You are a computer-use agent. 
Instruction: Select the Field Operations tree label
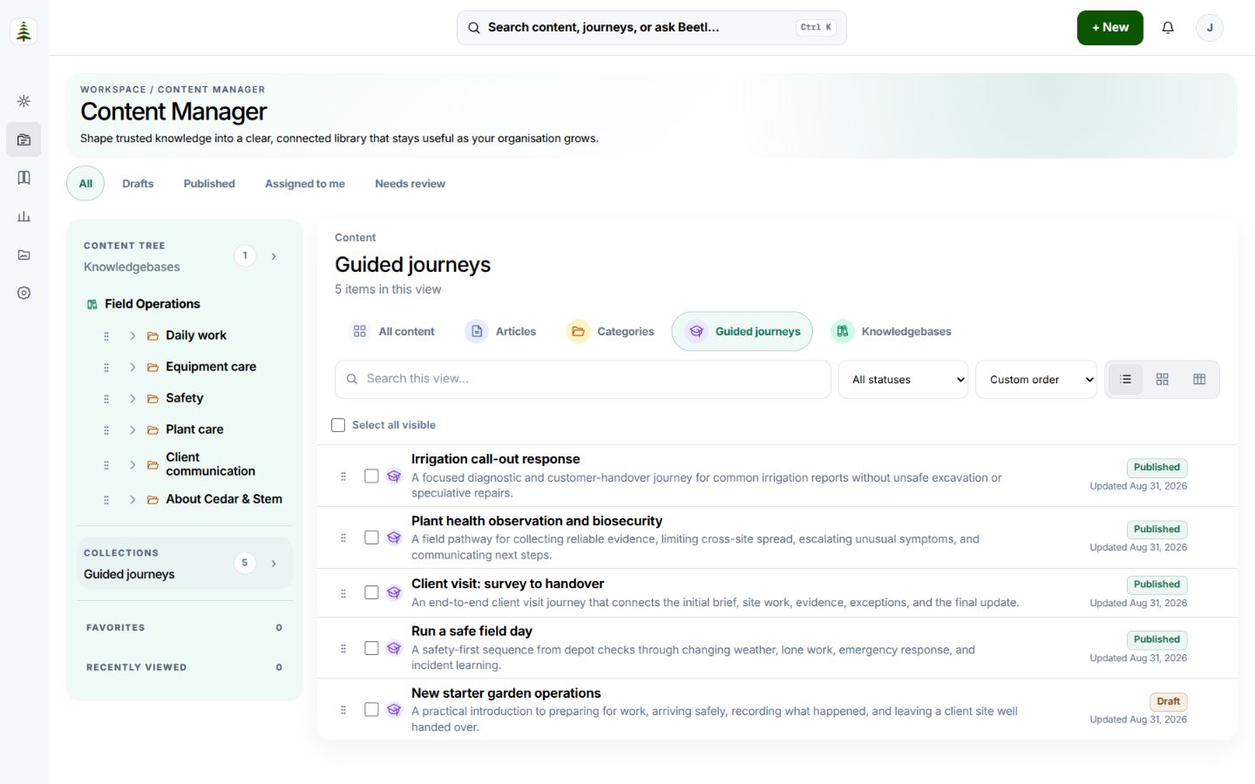pos(153,304)
